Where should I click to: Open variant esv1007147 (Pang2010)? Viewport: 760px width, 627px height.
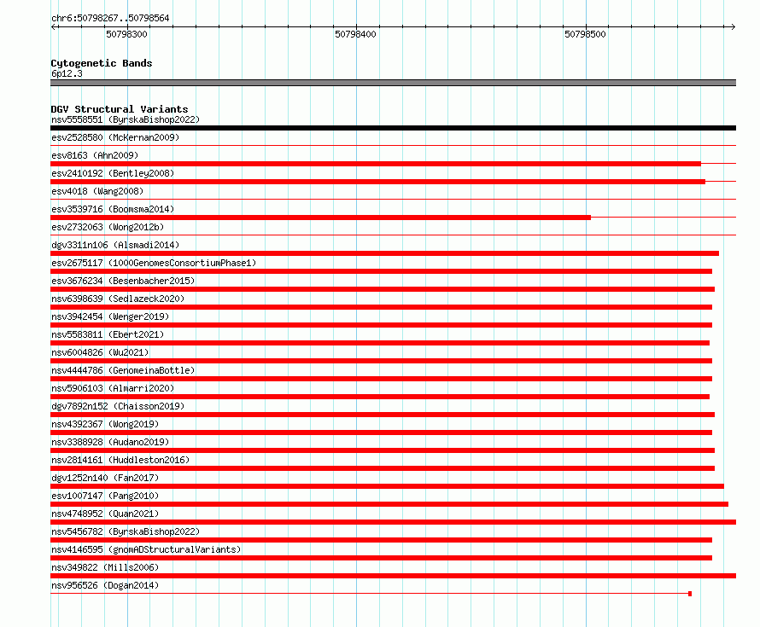coord(105,496)
